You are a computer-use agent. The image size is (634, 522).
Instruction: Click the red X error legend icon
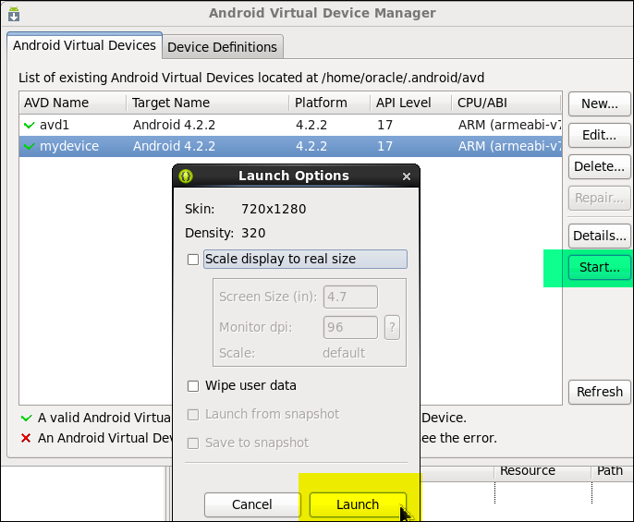click(x=26, y=438)
